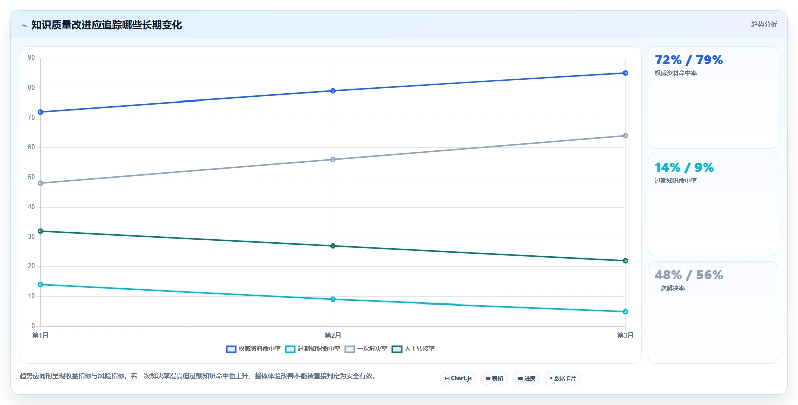Viewport: 798px width, 405px height.
Task: Click the title 知识质量改进应追踪哪些长期变化
Action: click(107, 25)
